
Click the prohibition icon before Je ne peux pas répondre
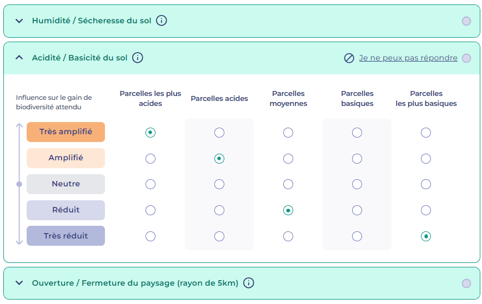[349, 58]
